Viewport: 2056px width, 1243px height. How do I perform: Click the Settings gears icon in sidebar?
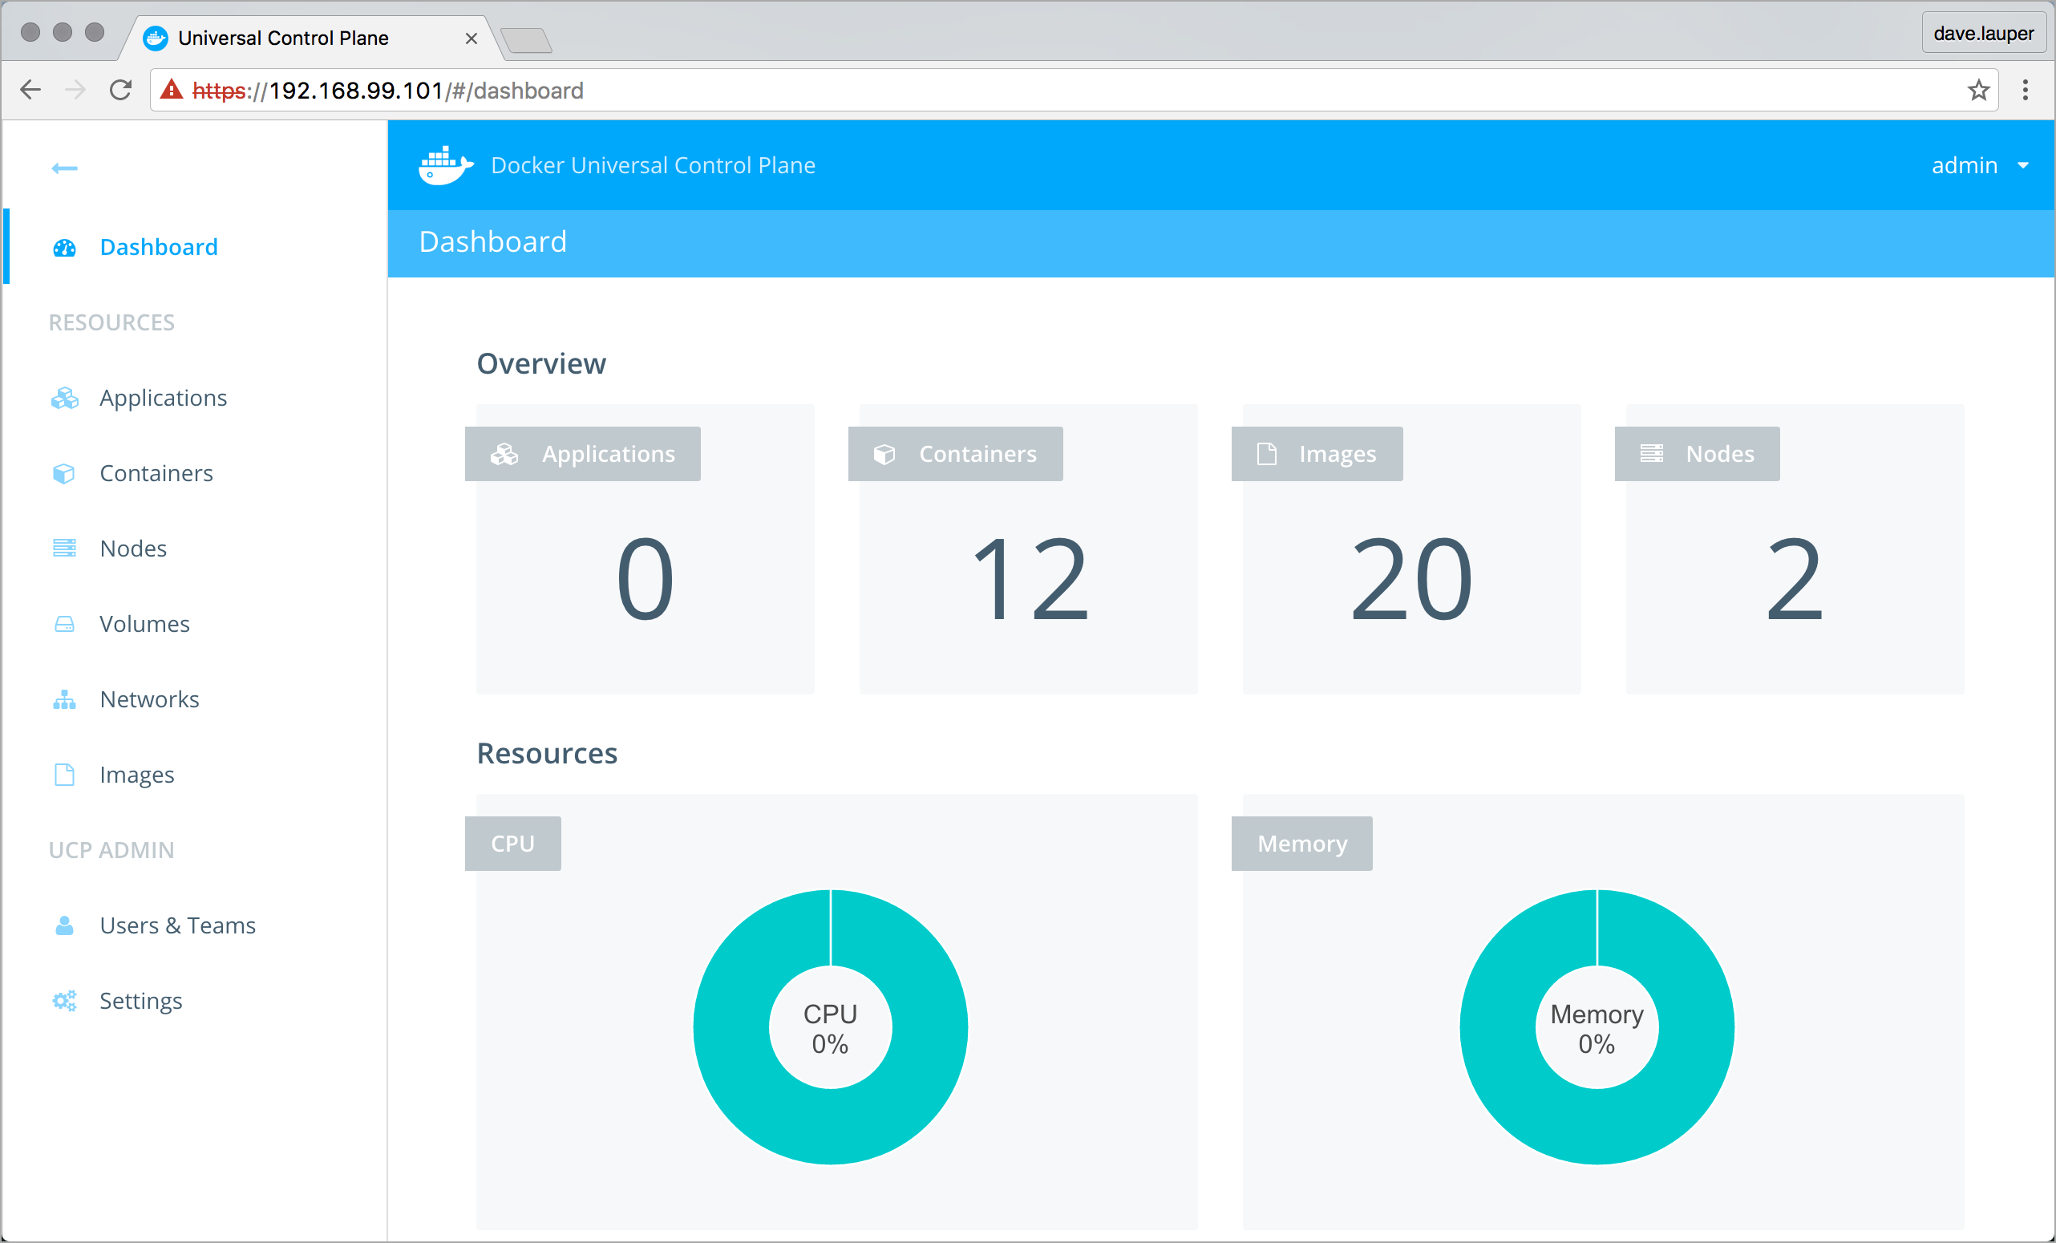pyautogui.click(x=64, y=1001)
